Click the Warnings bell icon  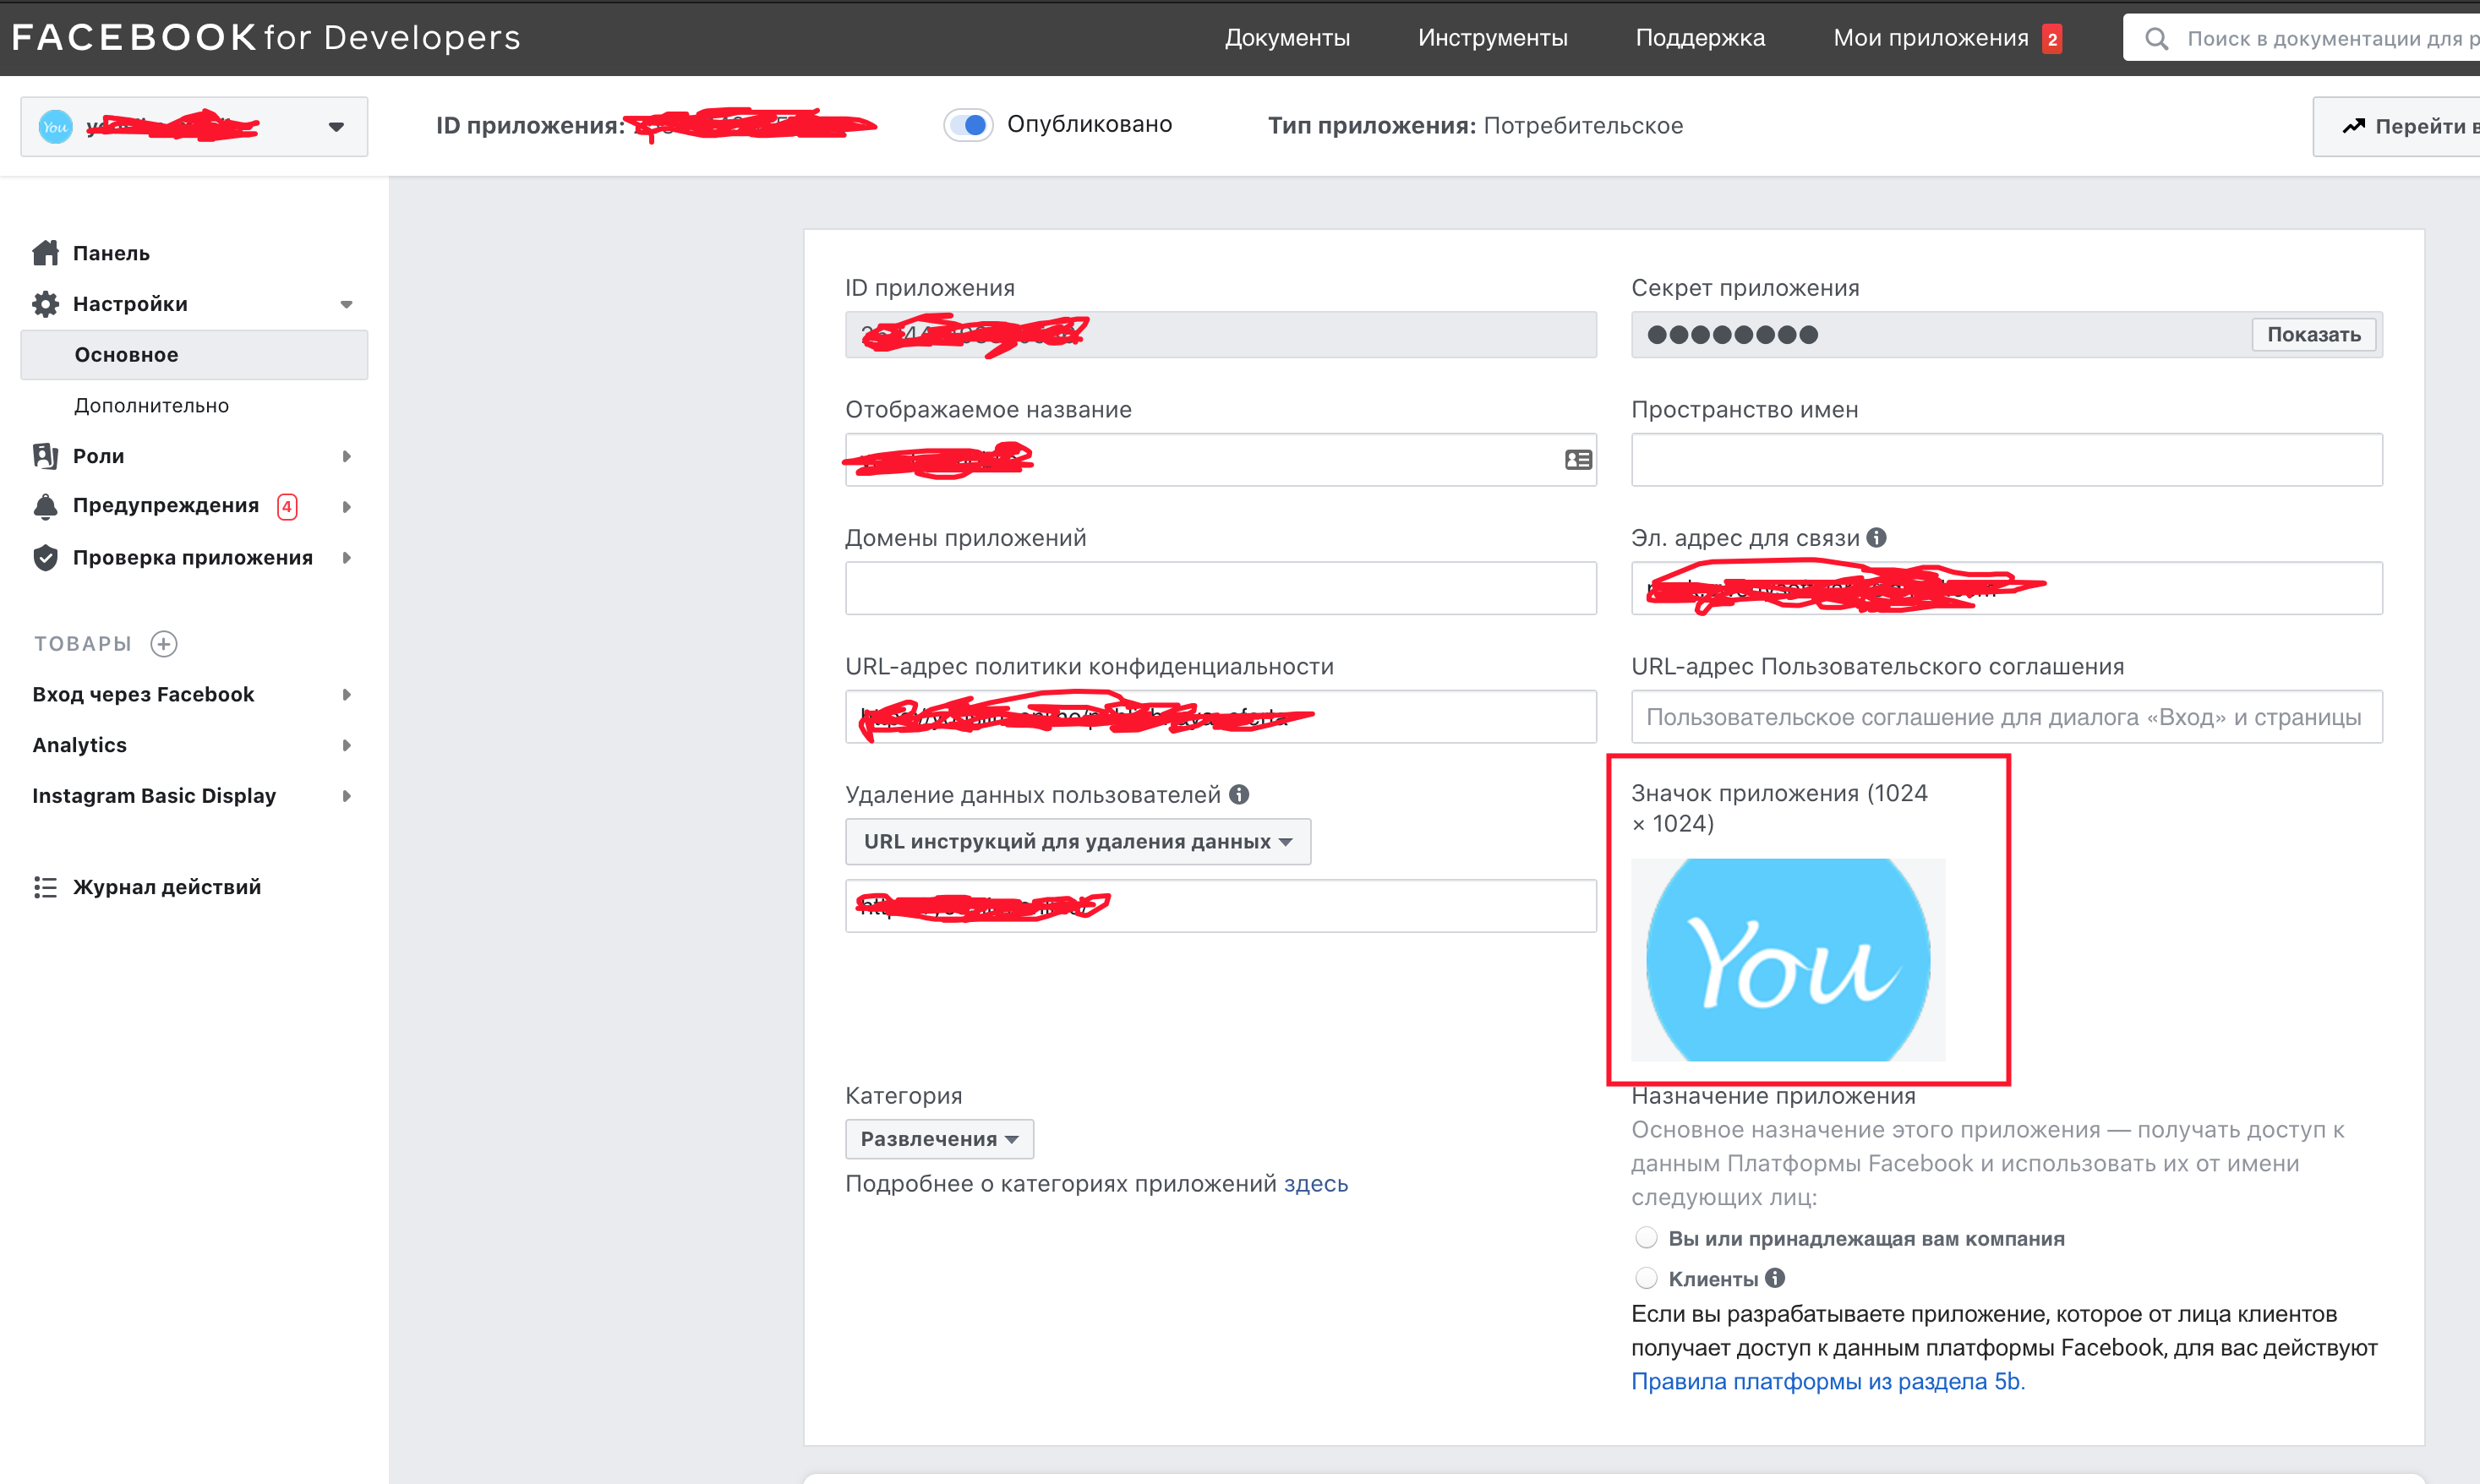(45, 506)
